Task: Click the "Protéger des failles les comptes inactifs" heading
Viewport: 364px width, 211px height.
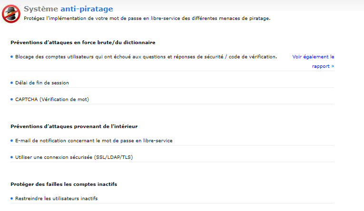Action: click(x=63, y=184)
